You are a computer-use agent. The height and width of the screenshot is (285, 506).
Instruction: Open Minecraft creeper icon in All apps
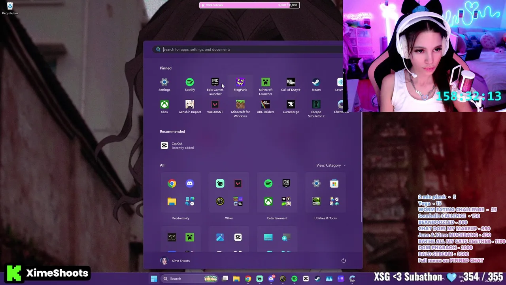coord(190,237)
